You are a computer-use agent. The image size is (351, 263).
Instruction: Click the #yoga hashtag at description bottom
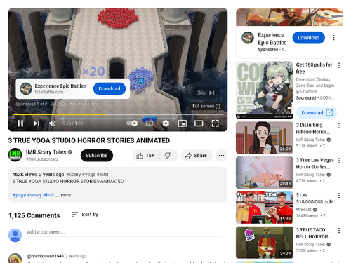(x=19, y=195)
